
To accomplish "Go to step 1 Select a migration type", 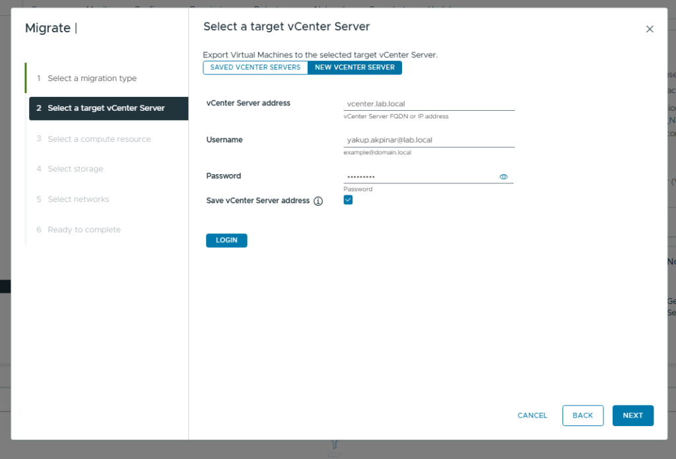I will pos(92,78).
